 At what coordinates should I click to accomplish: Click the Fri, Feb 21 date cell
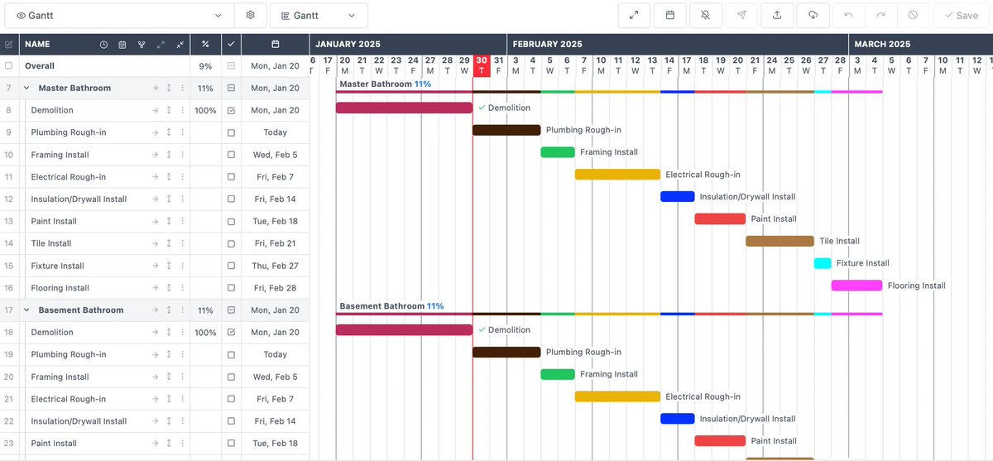point(276,243)
